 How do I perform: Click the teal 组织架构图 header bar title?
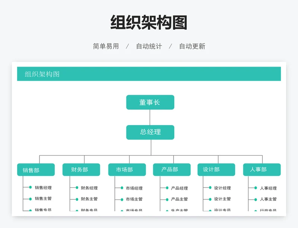(x=42, y=74)
